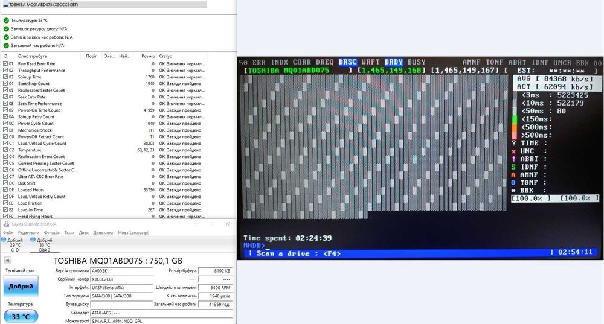Screen dimensions: 604x324
Task: Click the Добрий health status button
Action: pyautogui.click(x=21, y=286)
